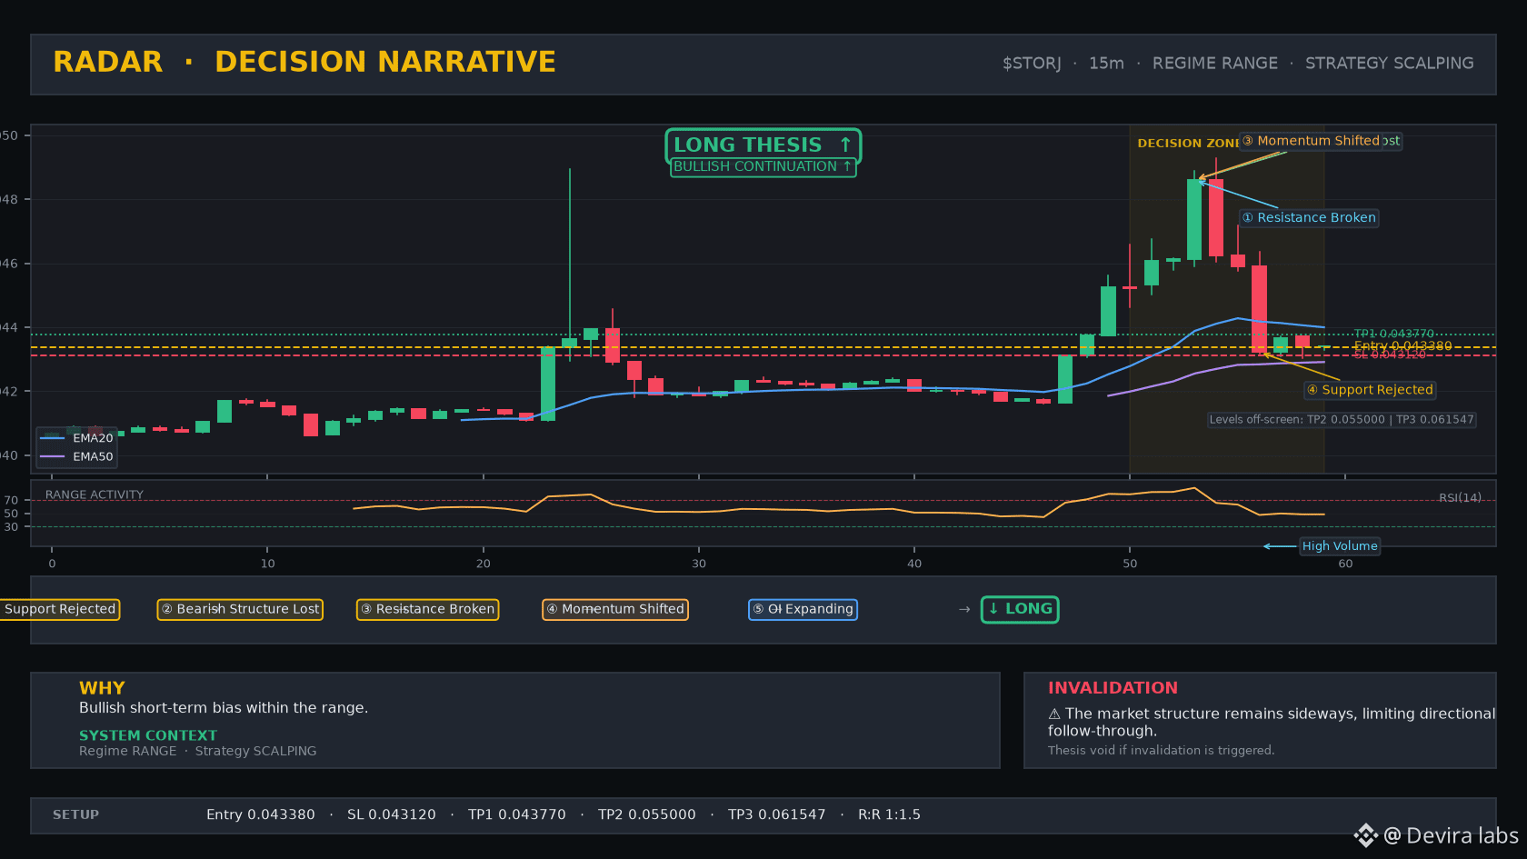Click the ④ Support Rejected chart annotation
Viewport: 1527px width, 859px height.
tap(1370, 390)
